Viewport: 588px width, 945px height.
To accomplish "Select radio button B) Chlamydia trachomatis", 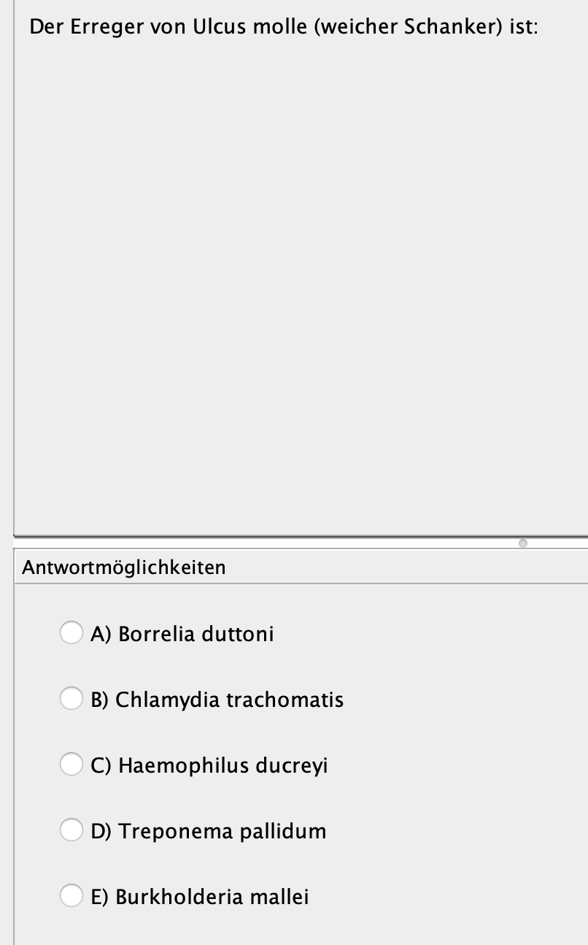I will tap(71, 698).
